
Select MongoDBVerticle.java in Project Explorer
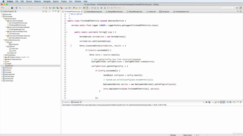19,25
